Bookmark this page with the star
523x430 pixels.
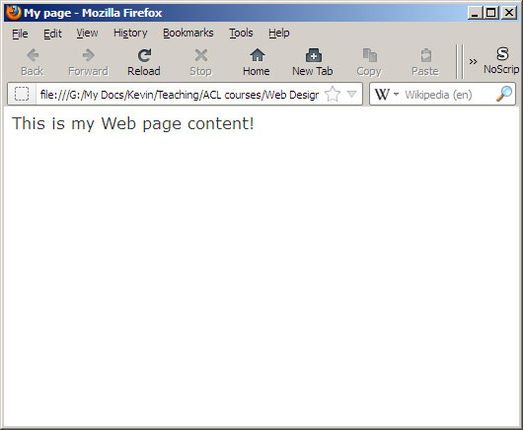[333, 94]
